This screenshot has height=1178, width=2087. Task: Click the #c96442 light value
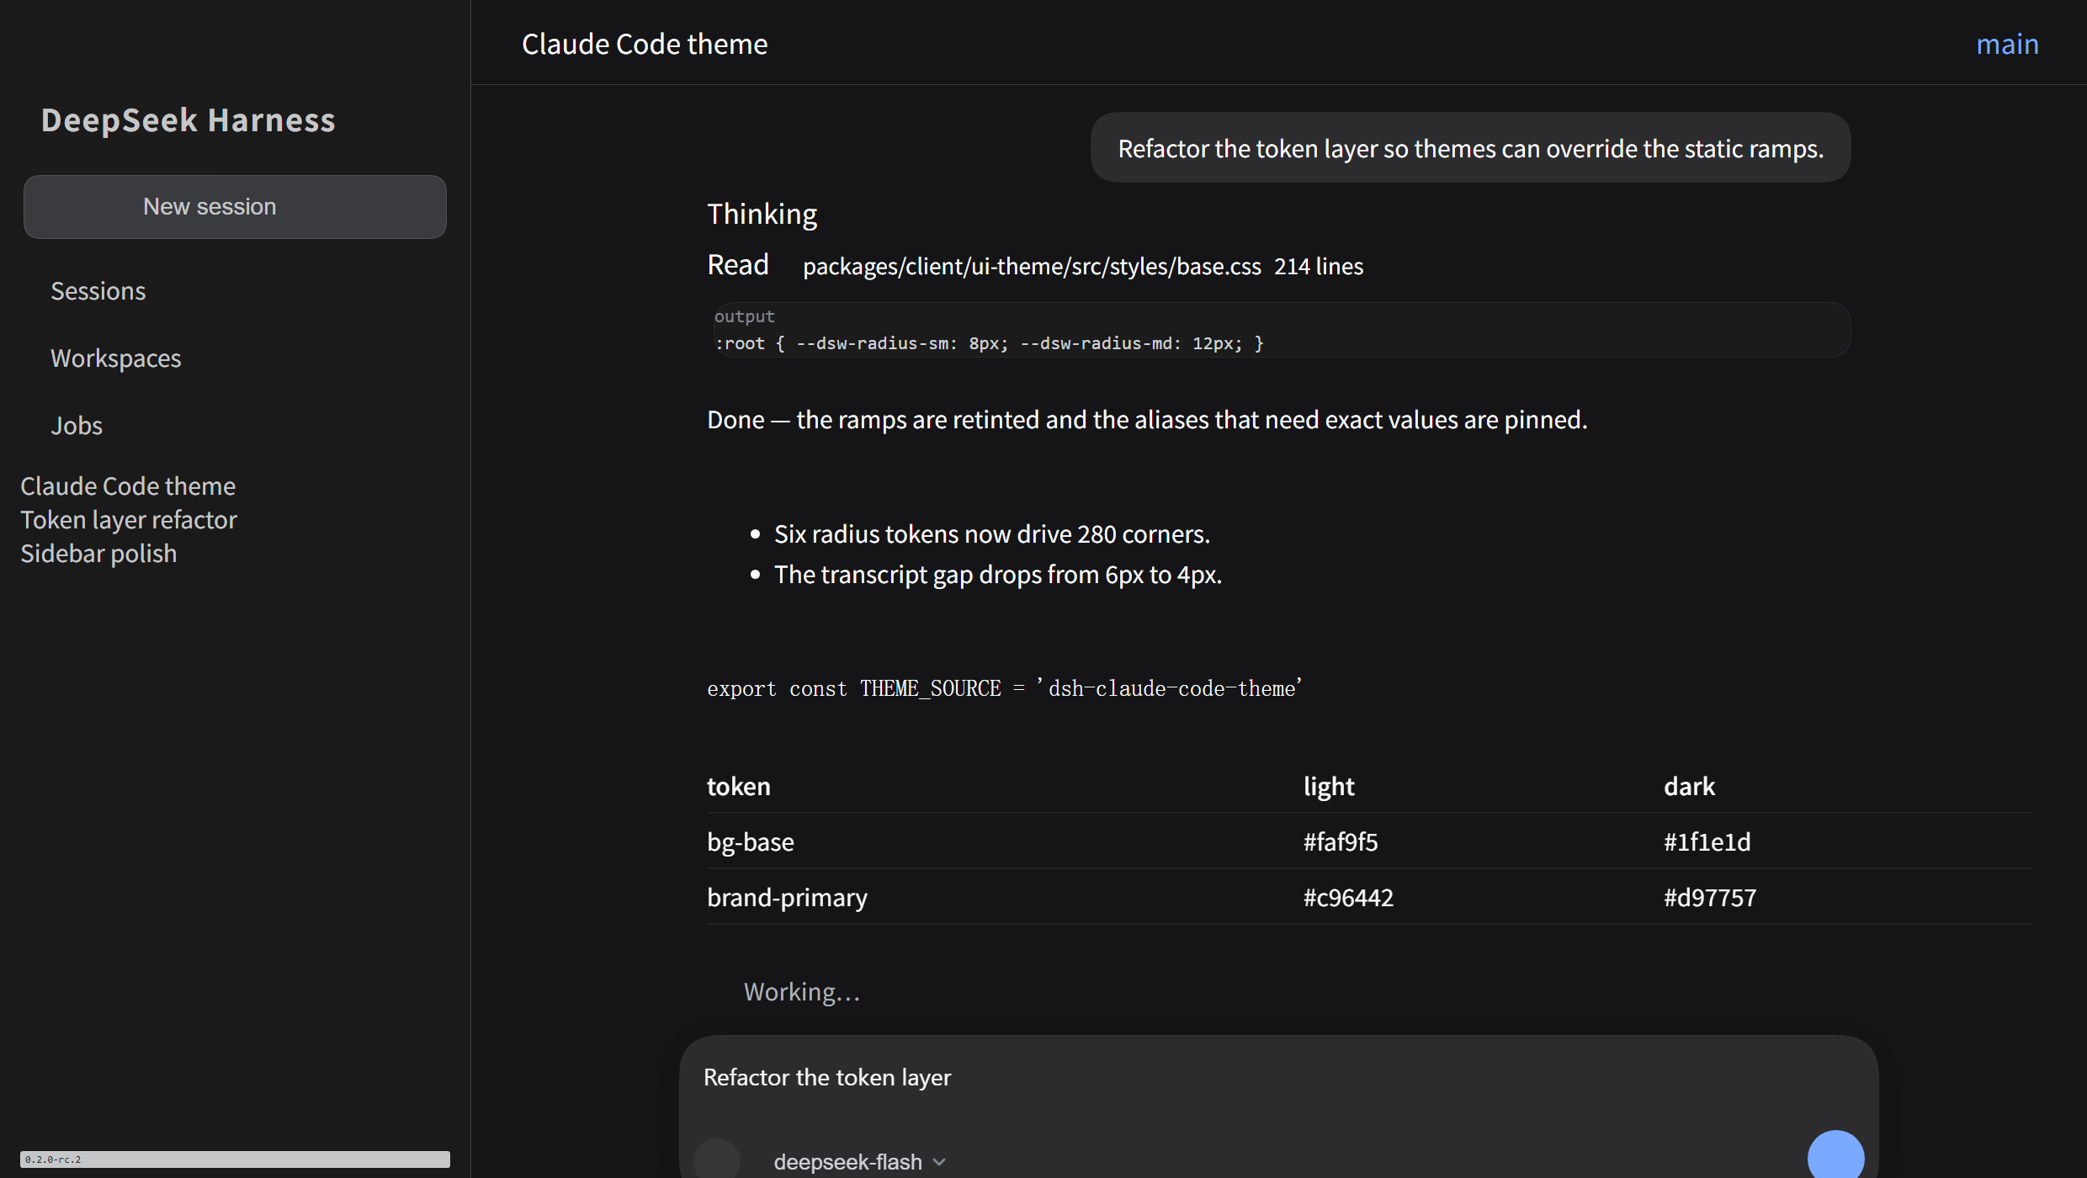[x=1348, y=897]
